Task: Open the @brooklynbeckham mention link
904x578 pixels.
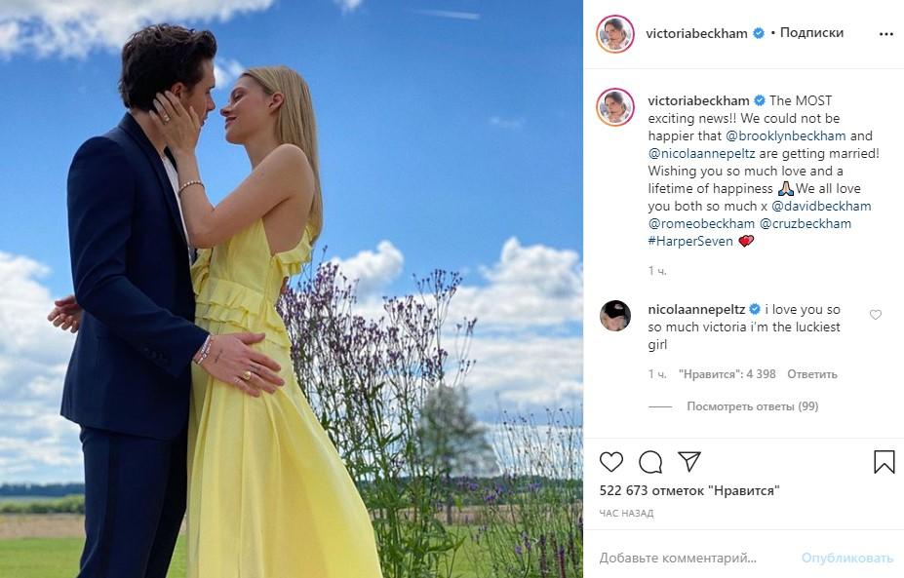Action: click(x=786, y=136)
